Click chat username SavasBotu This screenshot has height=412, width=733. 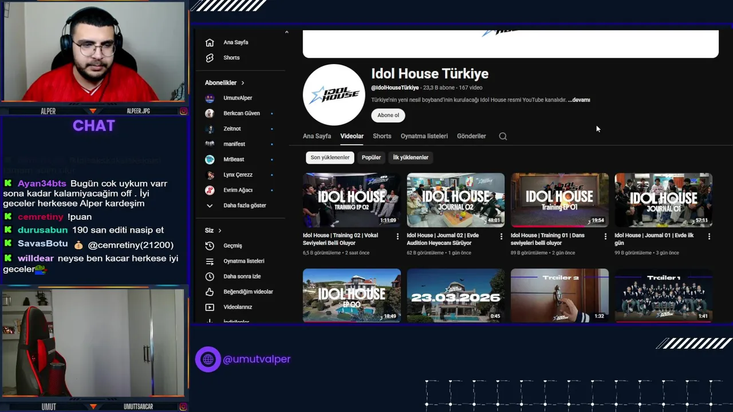point(42,244)
